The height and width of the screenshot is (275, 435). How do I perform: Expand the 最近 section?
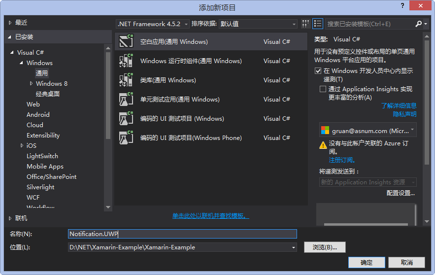(10, 23)
